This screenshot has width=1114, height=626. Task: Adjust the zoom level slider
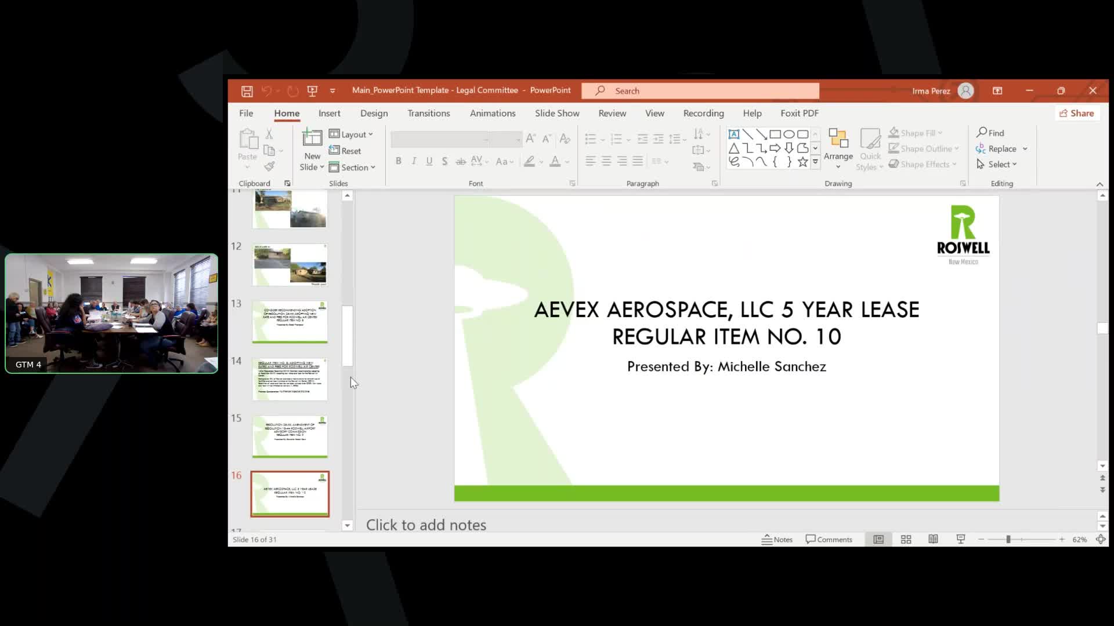point(1008,540)
